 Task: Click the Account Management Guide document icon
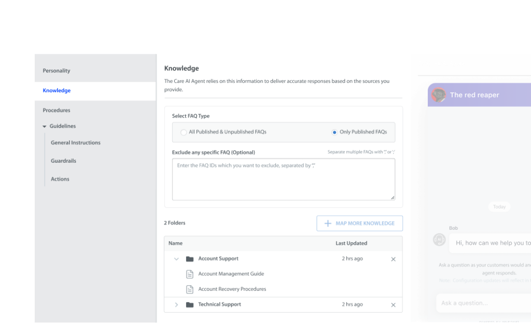(190, 274)
